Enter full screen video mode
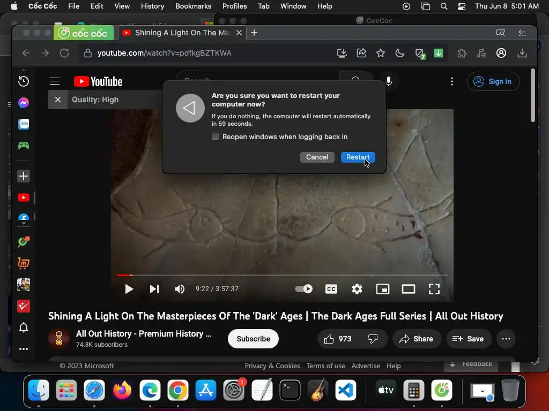The width and height of the screenshot is (549, 411). point(434,289)
